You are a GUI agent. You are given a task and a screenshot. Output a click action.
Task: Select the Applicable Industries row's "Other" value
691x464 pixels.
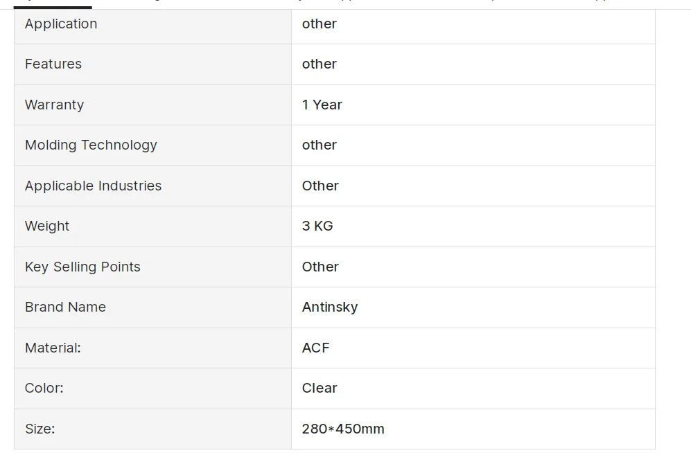(320, 186)
